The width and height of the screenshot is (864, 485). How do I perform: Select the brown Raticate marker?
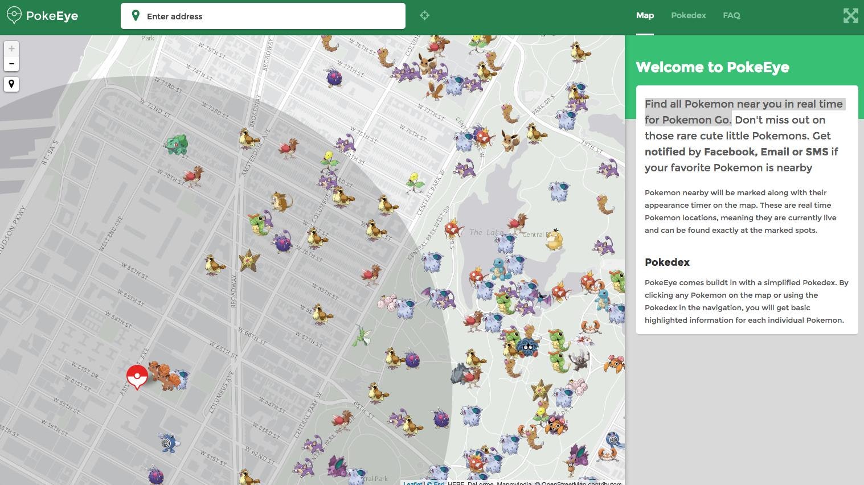281,201
